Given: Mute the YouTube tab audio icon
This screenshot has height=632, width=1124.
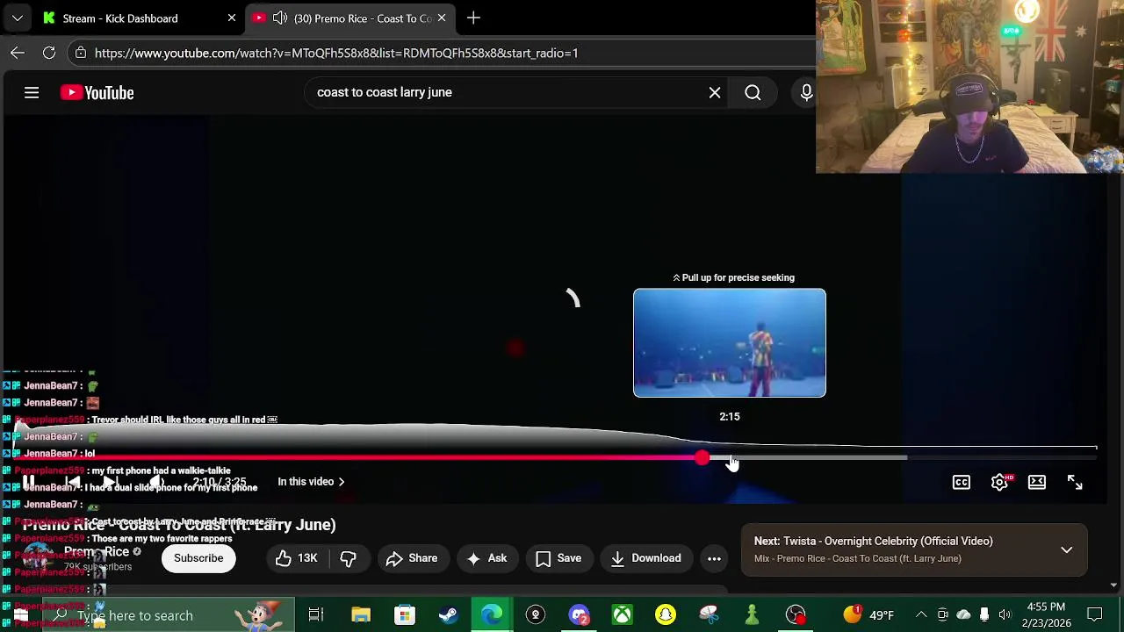Looking at the screenshot, I should (280, 18).
